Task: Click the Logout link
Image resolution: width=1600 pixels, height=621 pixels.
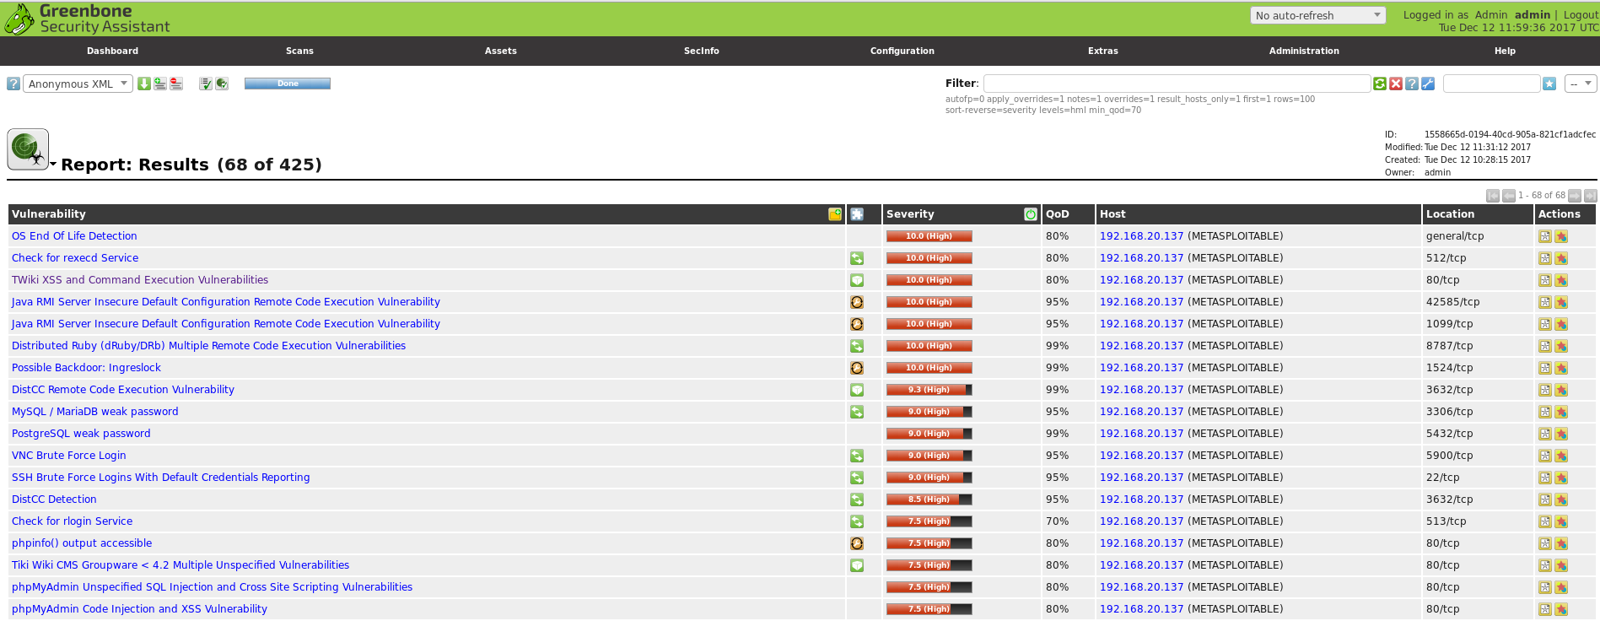Action: [1581, 14]
